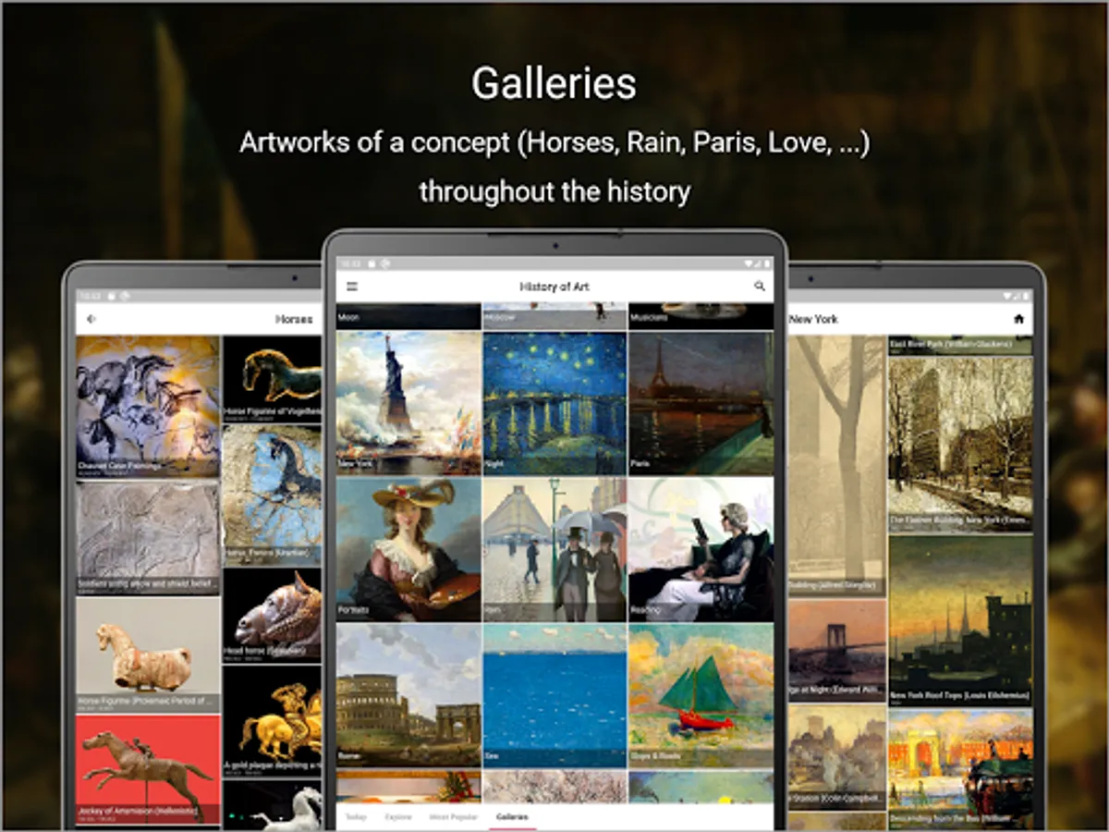
Task: Open the Moscow gallery tile
Action: point(554,316)
